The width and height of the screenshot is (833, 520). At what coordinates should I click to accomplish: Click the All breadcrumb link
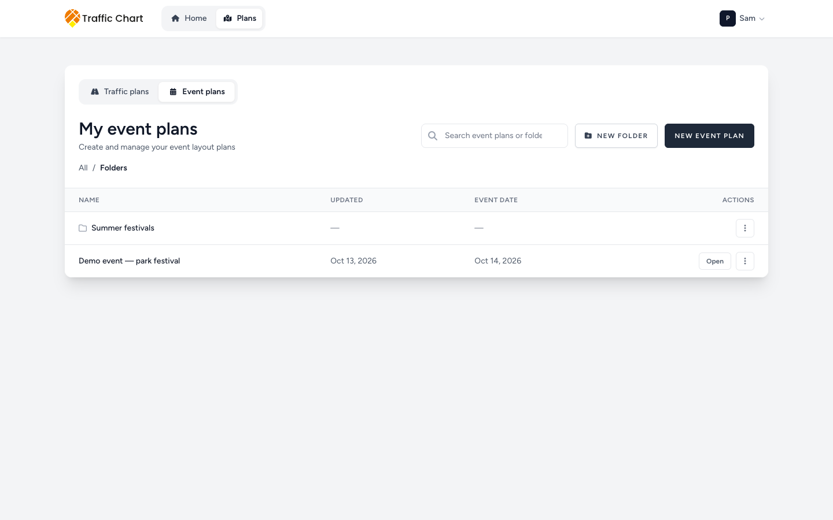[83, 168]
